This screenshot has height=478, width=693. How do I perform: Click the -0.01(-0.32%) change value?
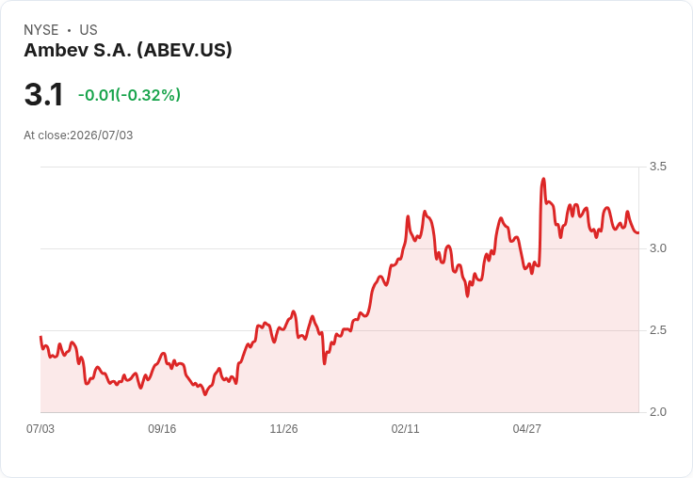pos(130,95)
